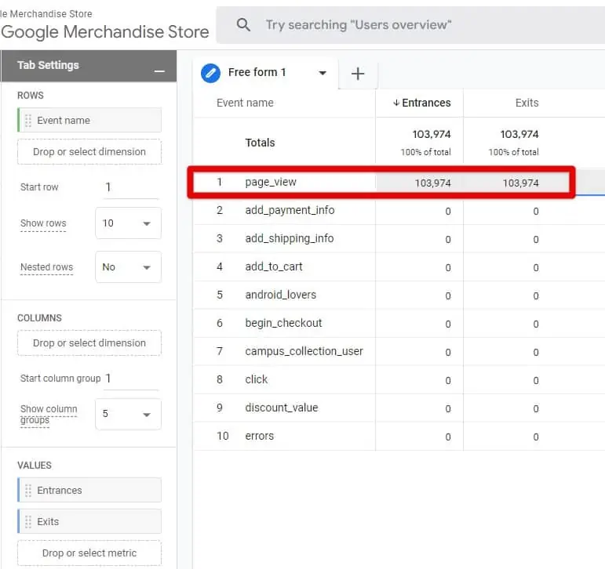
Task: Grab the Event name drag handle
Action: [x=28, y=121]
